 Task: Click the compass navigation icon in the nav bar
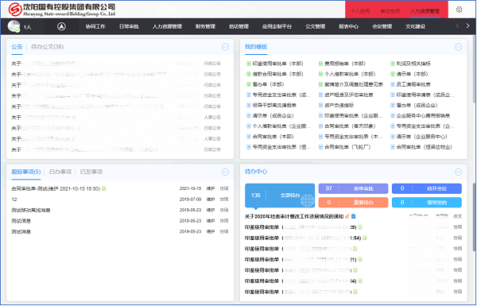tap(61, 26)
